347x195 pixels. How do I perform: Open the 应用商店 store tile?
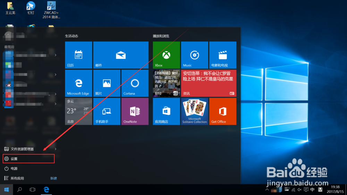(x=167, y=111)
